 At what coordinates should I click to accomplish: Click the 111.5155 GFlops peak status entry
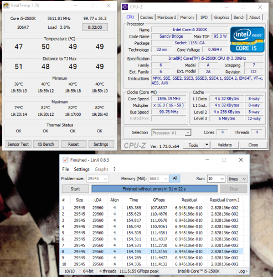139,271
